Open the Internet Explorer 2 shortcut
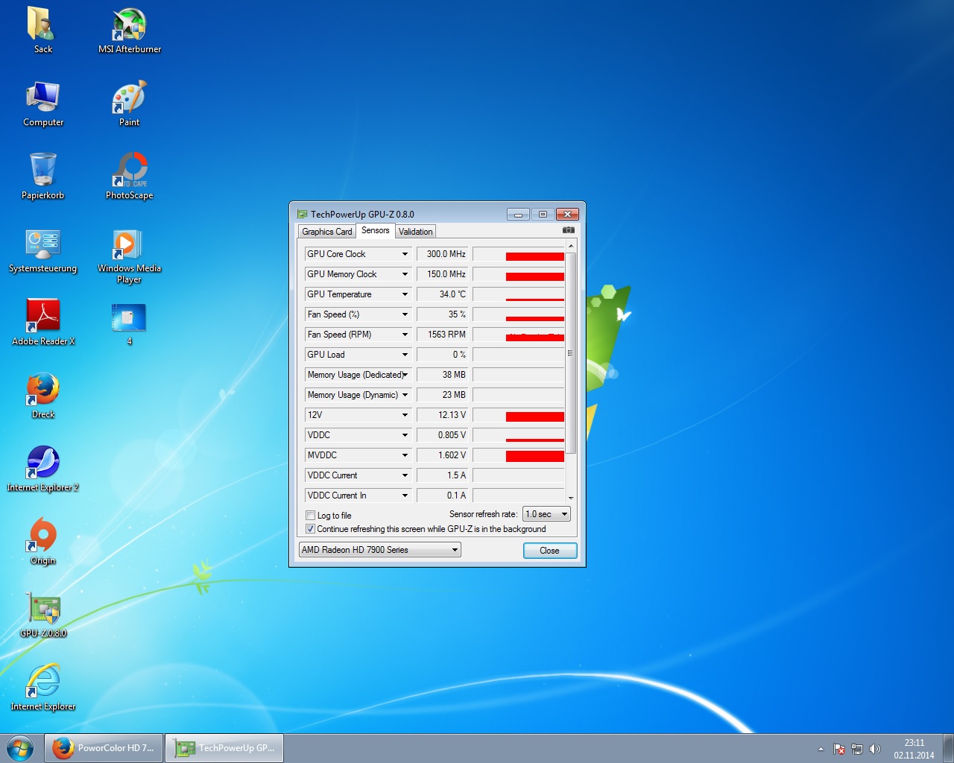This screenshot has height=763, width=954. point(43,468)
